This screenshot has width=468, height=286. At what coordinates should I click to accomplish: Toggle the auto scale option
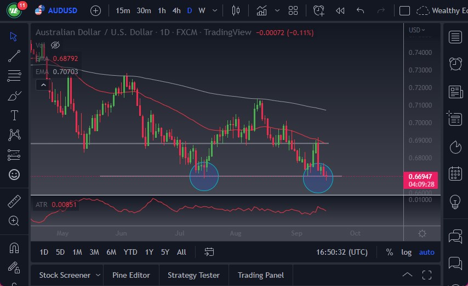426,252
